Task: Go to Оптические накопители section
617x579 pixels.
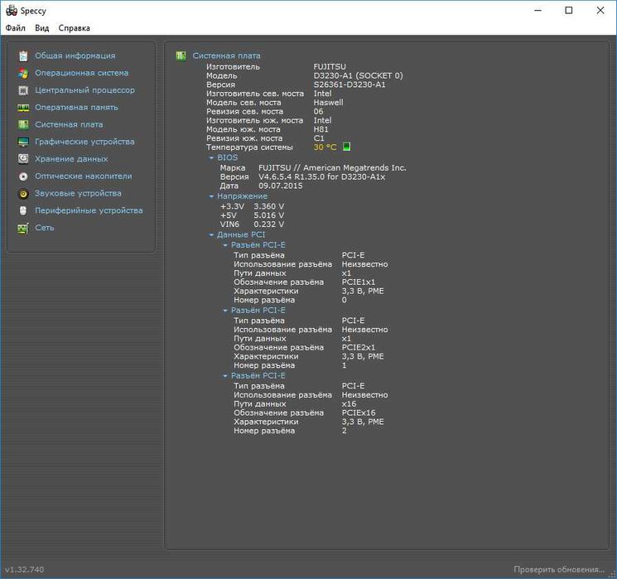Action: coord(84,176)
